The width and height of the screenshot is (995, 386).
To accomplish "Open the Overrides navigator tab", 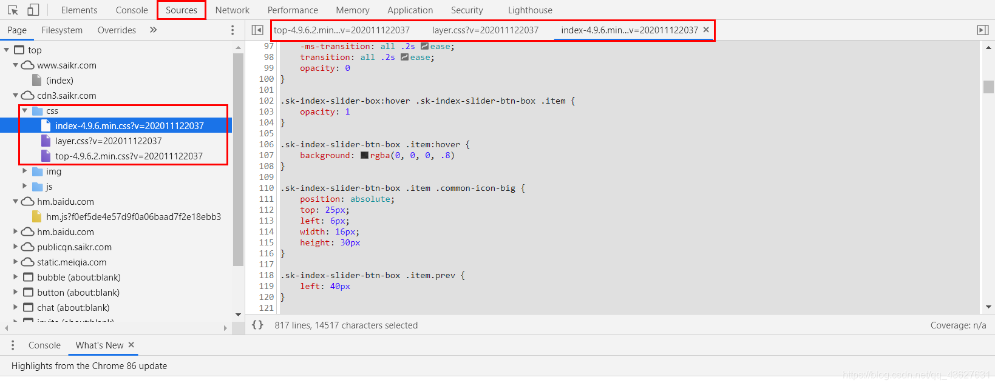I will tap(117, 30).
